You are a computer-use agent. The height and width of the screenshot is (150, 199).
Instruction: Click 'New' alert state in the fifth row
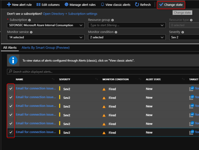pyautogui.click(x=149, y=124)
